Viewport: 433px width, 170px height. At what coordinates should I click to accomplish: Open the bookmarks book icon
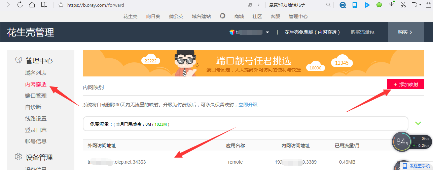coord(44,5)
